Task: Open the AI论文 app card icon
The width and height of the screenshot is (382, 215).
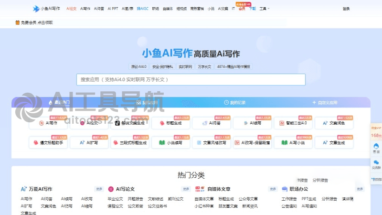Action: [82, 123]
